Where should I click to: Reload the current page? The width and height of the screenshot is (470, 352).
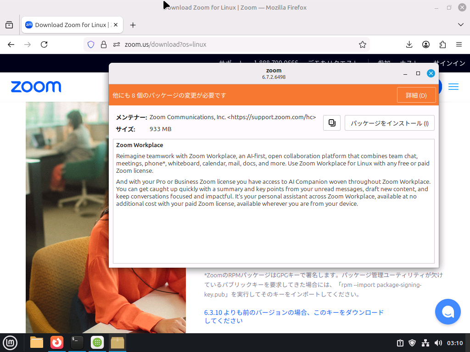(44, 44)
